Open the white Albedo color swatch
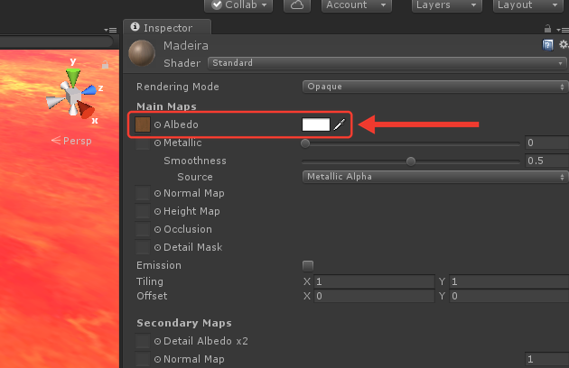 (x=316, y=124)
